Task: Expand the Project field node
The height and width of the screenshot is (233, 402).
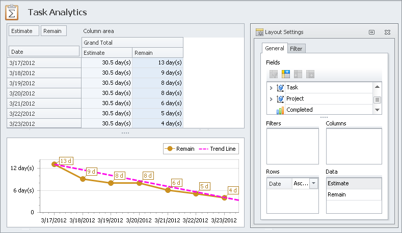Action: coord(271,98)
